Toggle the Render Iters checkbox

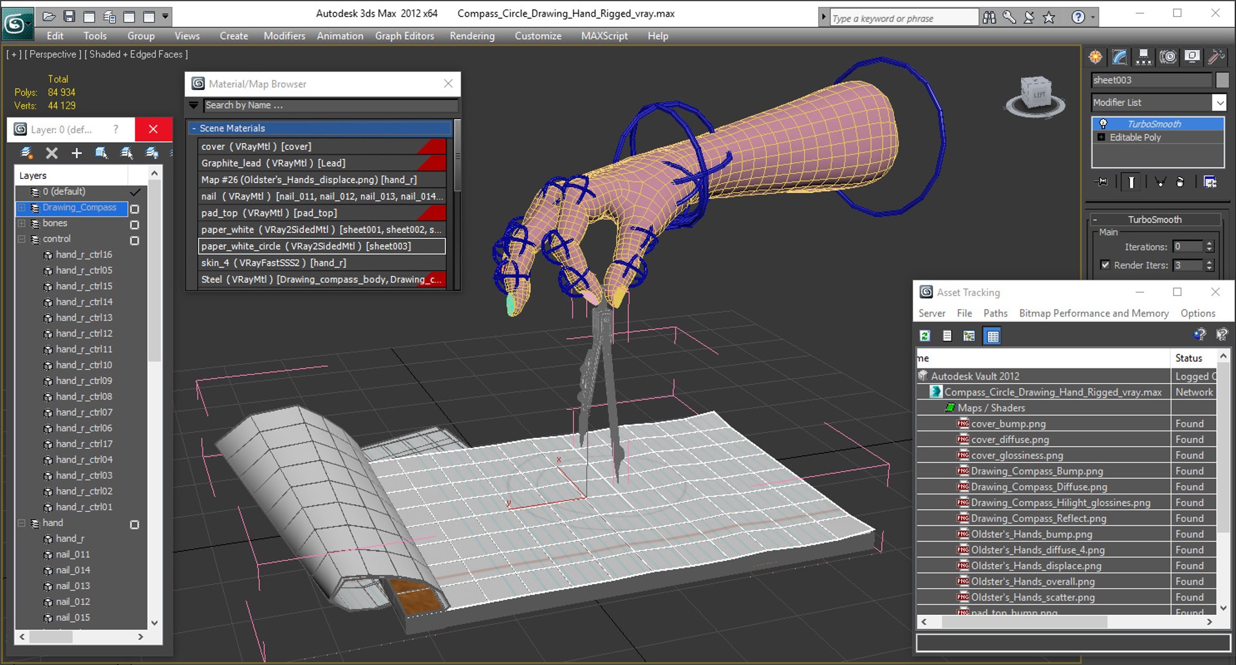[1105, 265]
